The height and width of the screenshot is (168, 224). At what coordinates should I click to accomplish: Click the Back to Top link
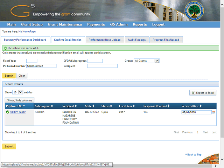tap(193, 155)
